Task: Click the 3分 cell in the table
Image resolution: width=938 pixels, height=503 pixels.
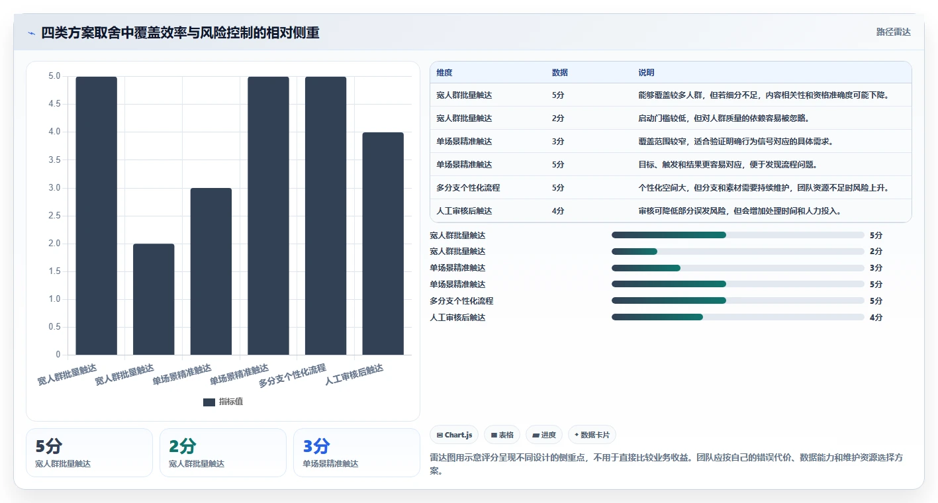Action: click(558, 142)
